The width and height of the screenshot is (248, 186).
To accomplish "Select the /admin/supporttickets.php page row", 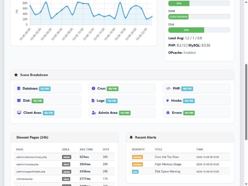I will (64, 171).
